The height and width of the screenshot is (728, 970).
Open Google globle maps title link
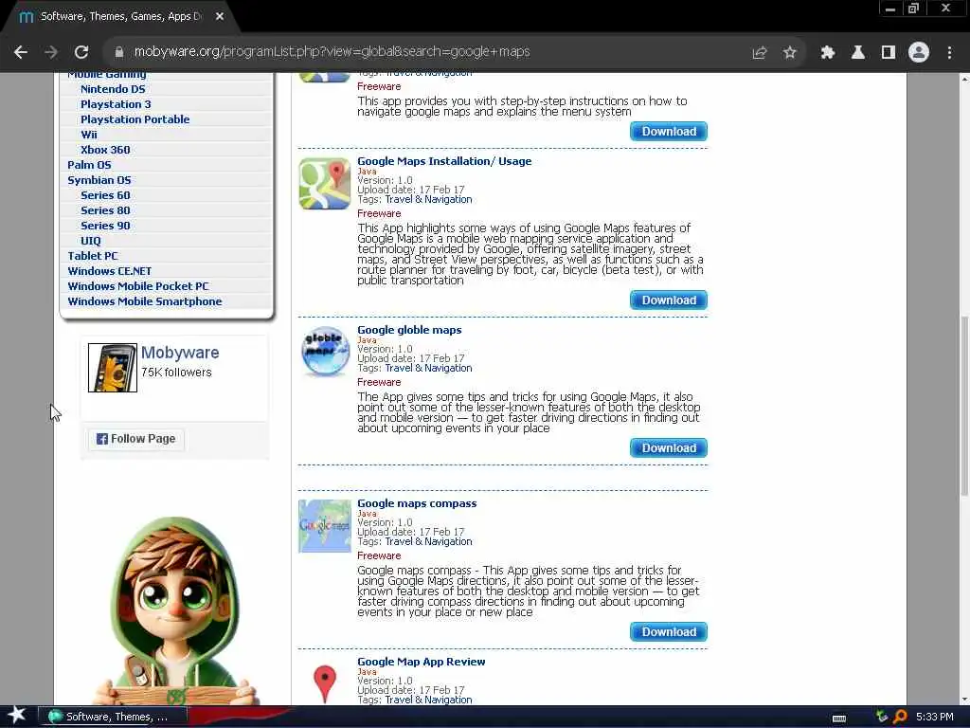point(409,330)
